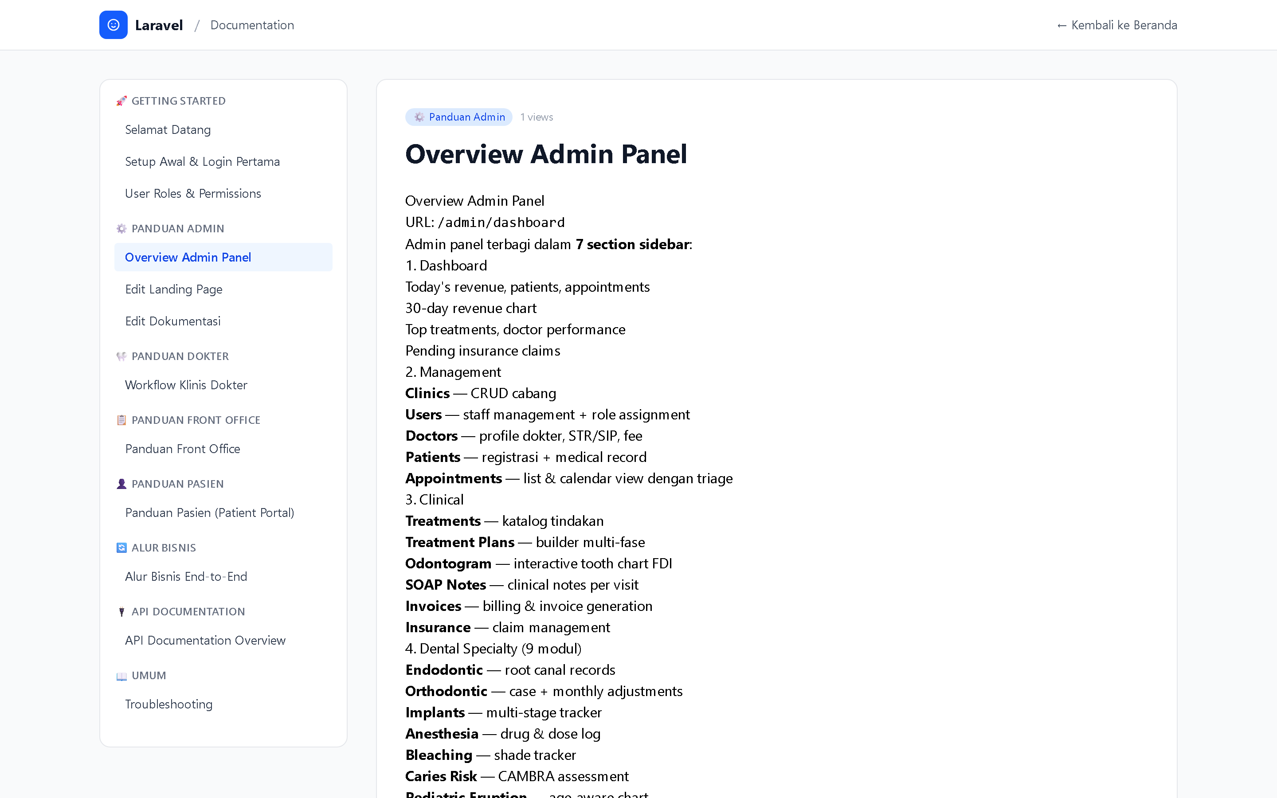Go to User Roles & Permissions

click(223, 194)
